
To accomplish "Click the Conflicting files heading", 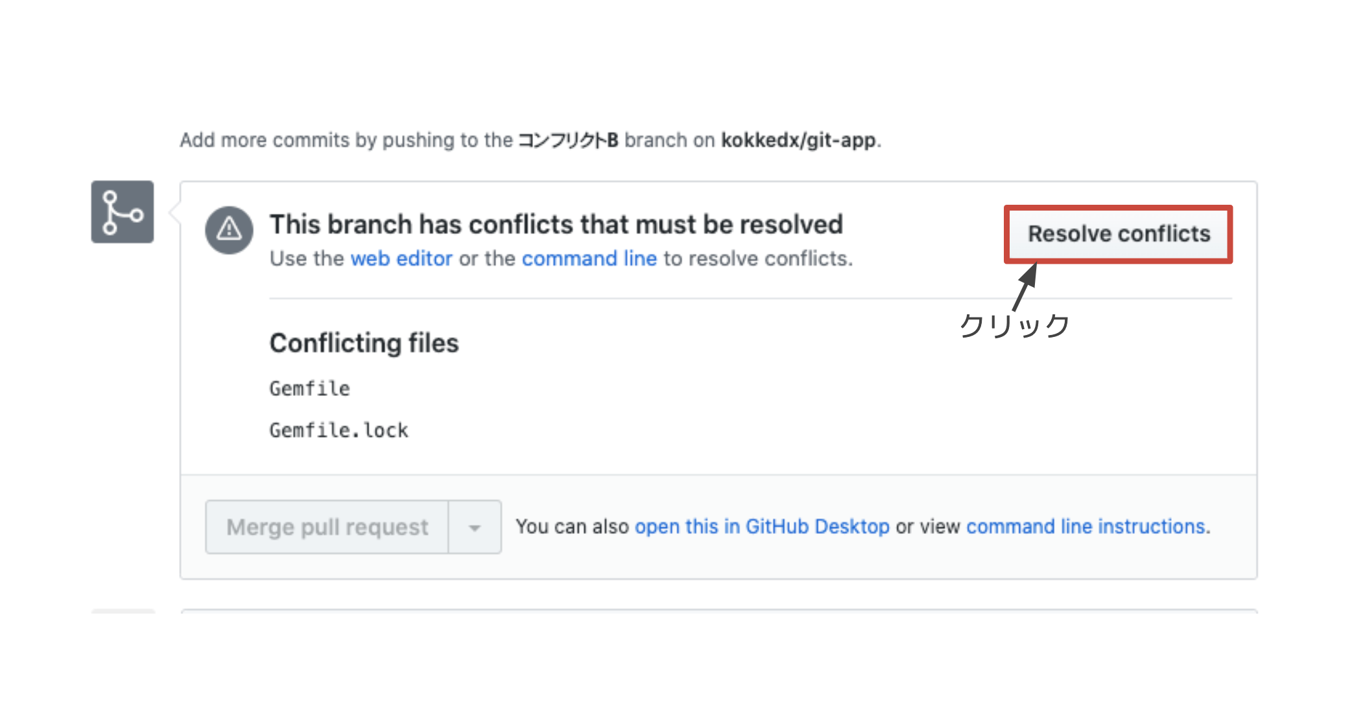I will [364, 343].
